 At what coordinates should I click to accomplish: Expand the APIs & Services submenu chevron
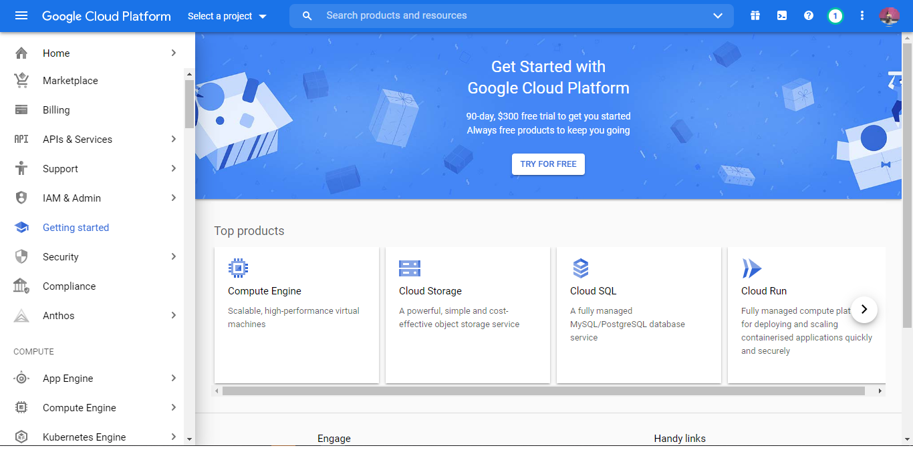pyautogui.click(x=174, y=140)
